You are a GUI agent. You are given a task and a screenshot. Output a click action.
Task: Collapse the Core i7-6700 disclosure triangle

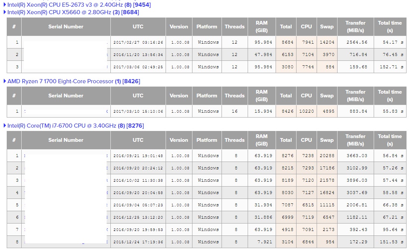pyautogui.click(x=5, y=126)
